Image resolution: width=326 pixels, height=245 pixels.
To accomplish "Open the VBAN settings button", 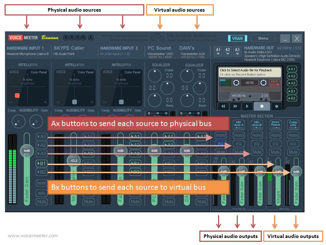I will point(237,38).
